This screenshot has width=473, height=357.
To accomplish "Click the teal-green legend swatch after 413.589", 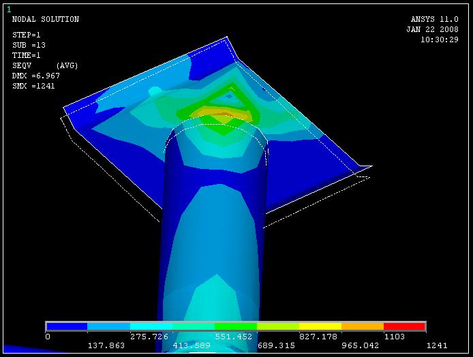I will (194, 326).
